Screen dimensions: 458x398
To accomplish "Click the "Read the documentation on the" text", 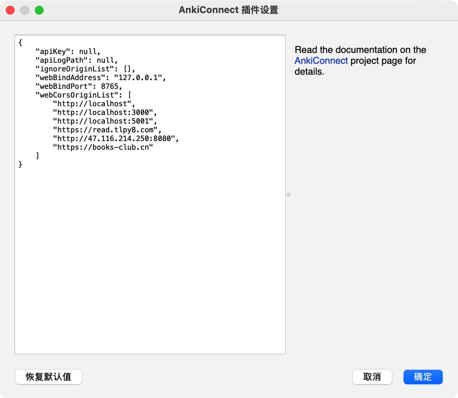I will click(x=360, y=50).
